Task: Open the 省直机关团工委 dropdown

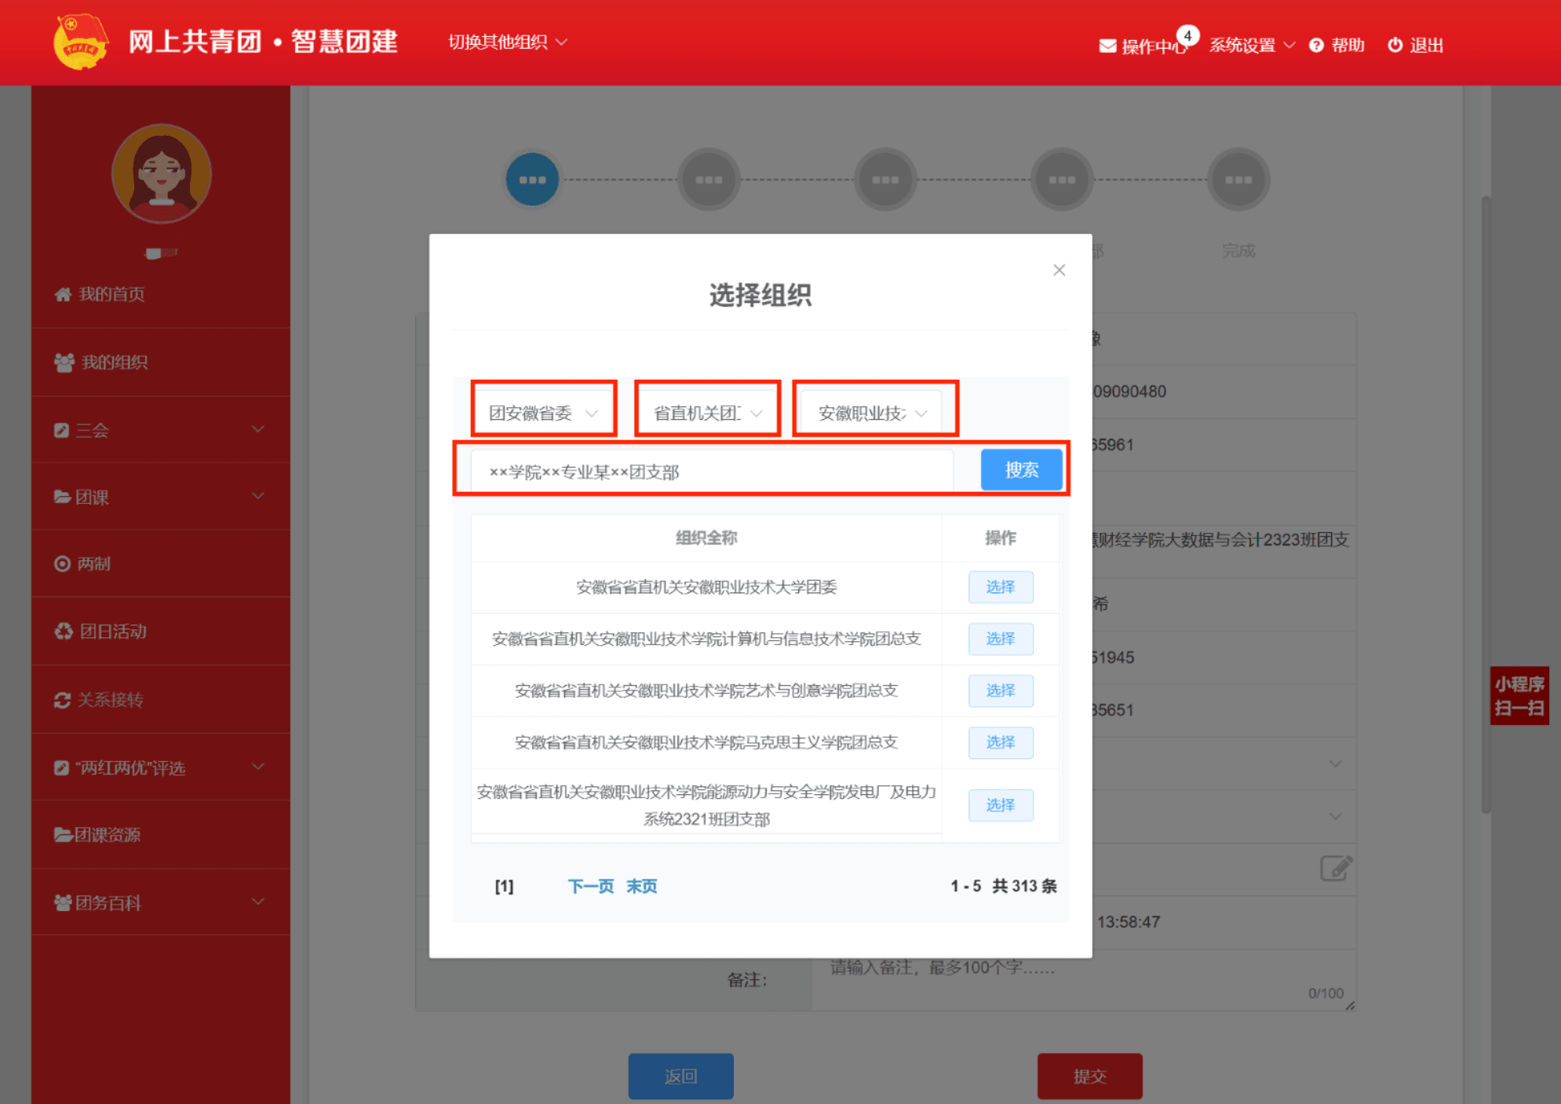Action: pos(707,413)
